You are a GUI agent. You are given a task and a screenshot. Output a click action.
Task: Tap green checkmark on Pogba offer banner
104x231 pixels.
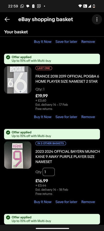[x=8, y=57]
